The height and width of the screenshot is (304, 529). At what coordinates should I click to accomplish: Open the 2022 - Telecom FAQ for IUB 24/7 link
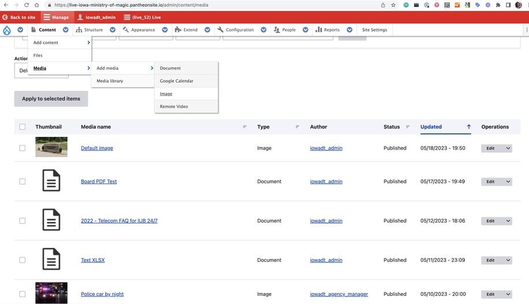click(119, 221)
